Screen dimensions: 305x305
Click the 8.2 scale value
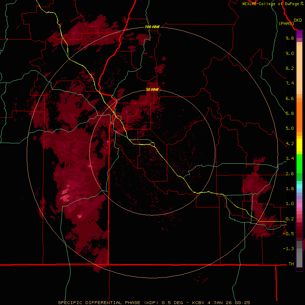pos(290,68)
